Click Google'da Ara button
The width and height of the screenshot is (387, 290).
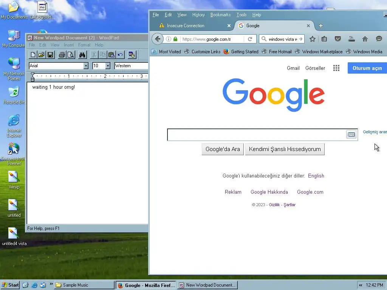pos(223,149)
